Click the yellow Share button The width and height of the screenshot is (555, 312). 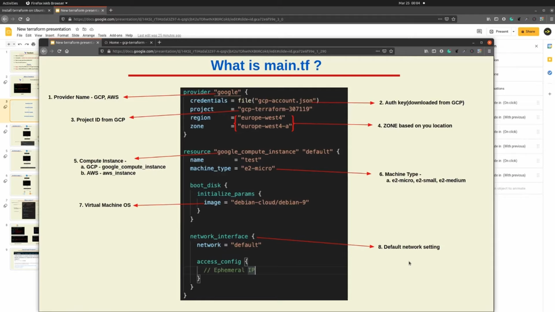click(528, 31)
